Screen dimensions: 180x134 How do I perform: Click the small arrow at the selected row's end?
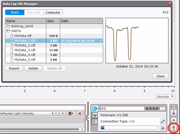tap(101, 41)
